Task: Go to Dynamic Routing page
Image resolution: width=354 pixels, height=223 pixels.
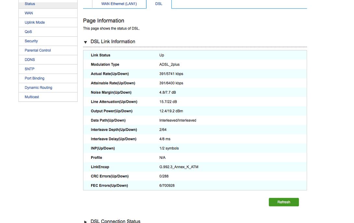Action: coord(38,88)
